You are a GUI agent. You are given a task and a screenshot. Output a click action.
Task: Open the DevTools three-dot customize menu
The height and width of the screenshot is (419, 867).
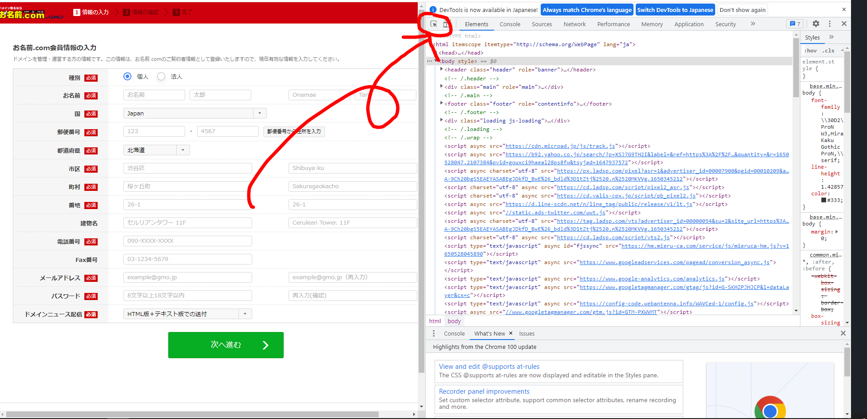[x=829, y=24]
